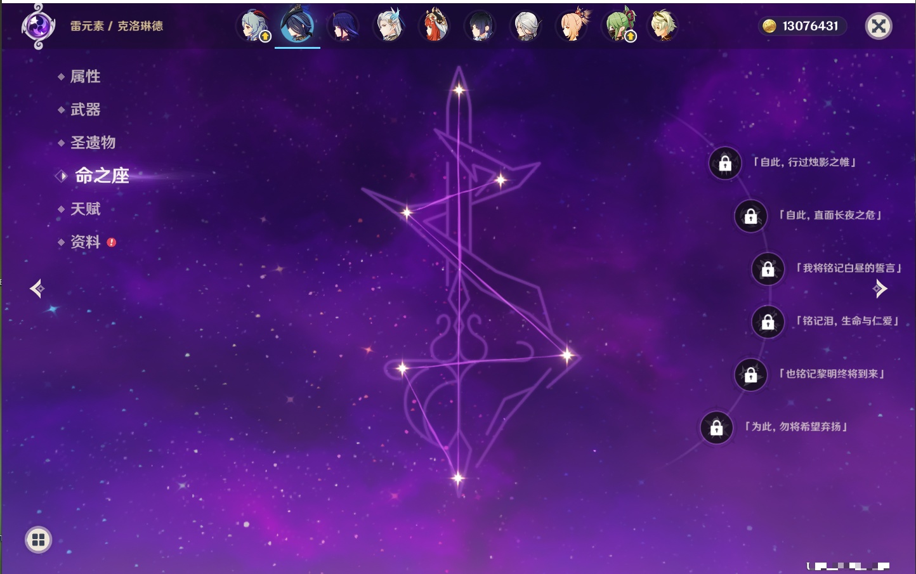916x574 pixels.
Task: Switch to Yoimiya's orange-haired avatar
Action: [572, 26]
